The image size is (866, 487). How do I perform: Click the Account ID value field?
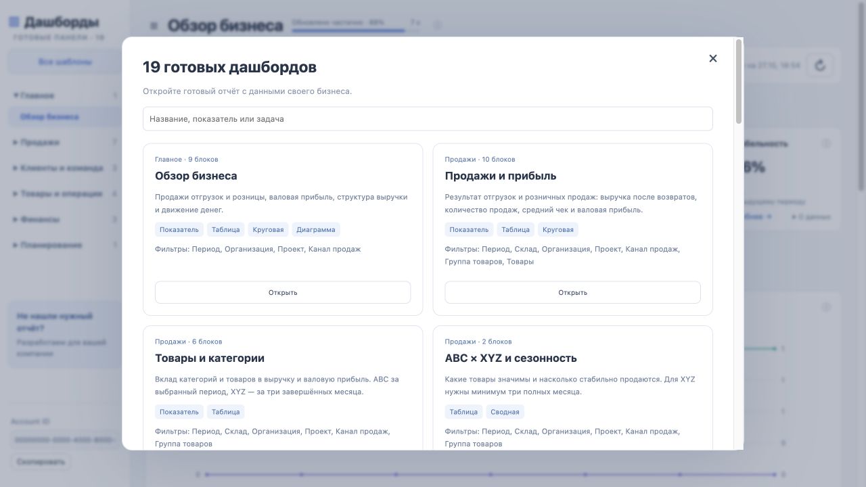(65, 440)
